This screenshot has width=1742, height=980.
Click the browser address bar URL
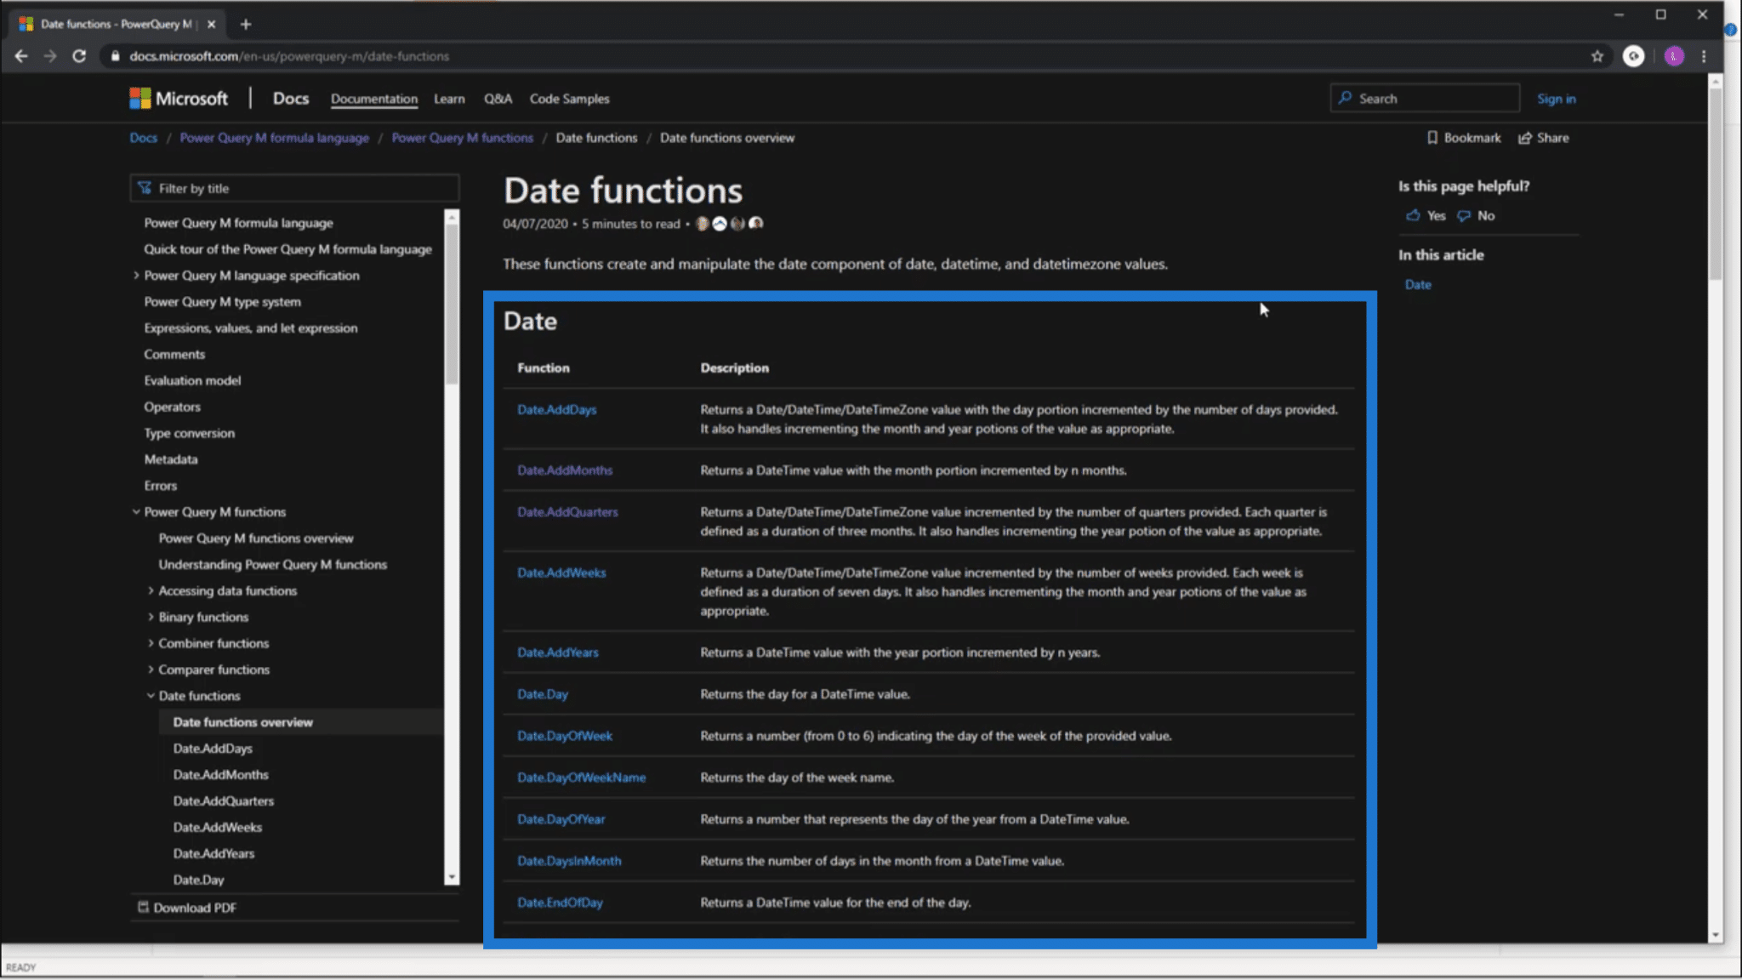[x=289, y=56]
